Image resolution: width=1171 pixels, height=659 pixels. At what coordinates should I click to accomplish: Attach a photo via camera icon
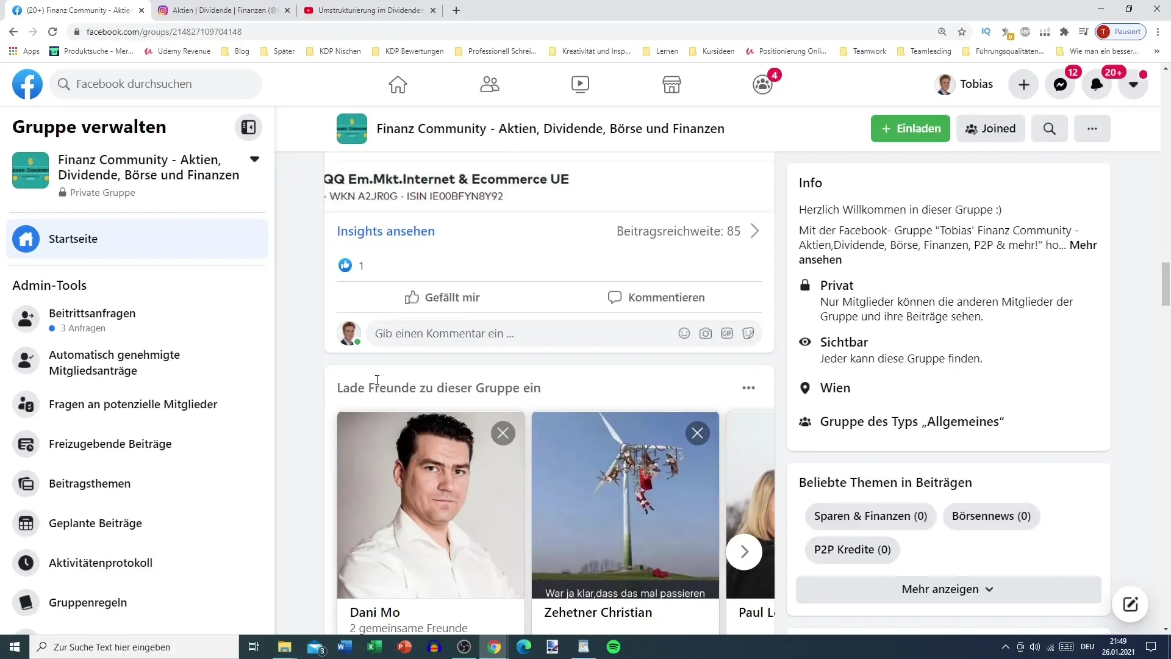coord(706,333)
